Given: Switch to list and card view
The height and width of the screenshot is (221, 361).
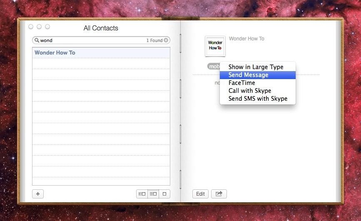Looking at the screenshot, I should [x=153, y=194].
